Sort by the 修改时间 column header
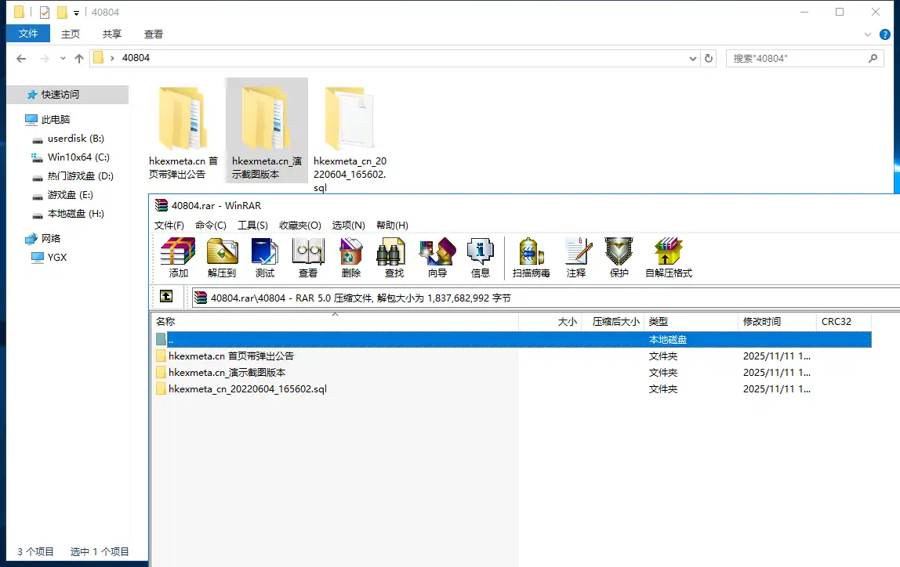Screen dimensions: 900x567 coord(761,321)
